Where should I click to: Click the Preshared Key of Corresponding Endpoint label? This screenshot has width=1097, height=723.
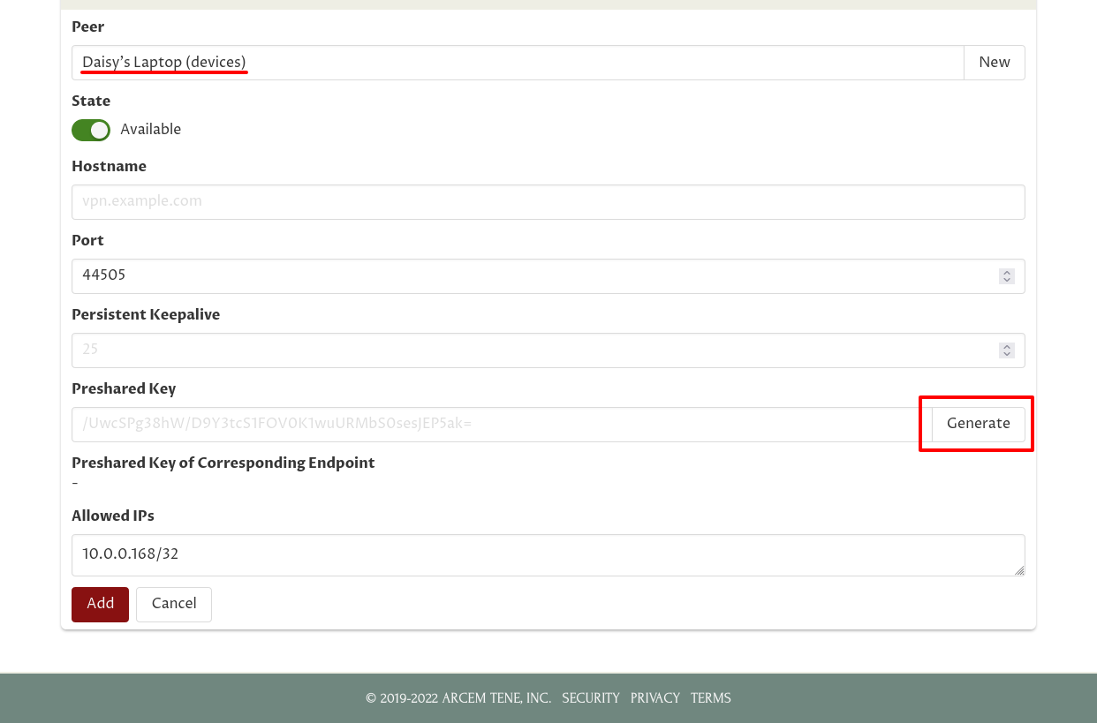pyautogui.click(x=223, y=463)
